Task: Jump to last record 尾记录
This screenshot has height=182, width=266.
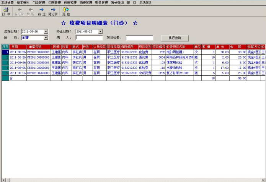Action: [53, 11]
